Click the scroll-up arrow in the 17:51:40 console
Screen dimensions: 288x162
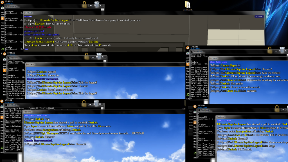tap(102, 109)
